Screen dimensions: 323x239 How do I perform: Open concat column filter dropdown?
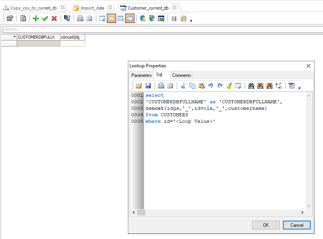(82, 37)
